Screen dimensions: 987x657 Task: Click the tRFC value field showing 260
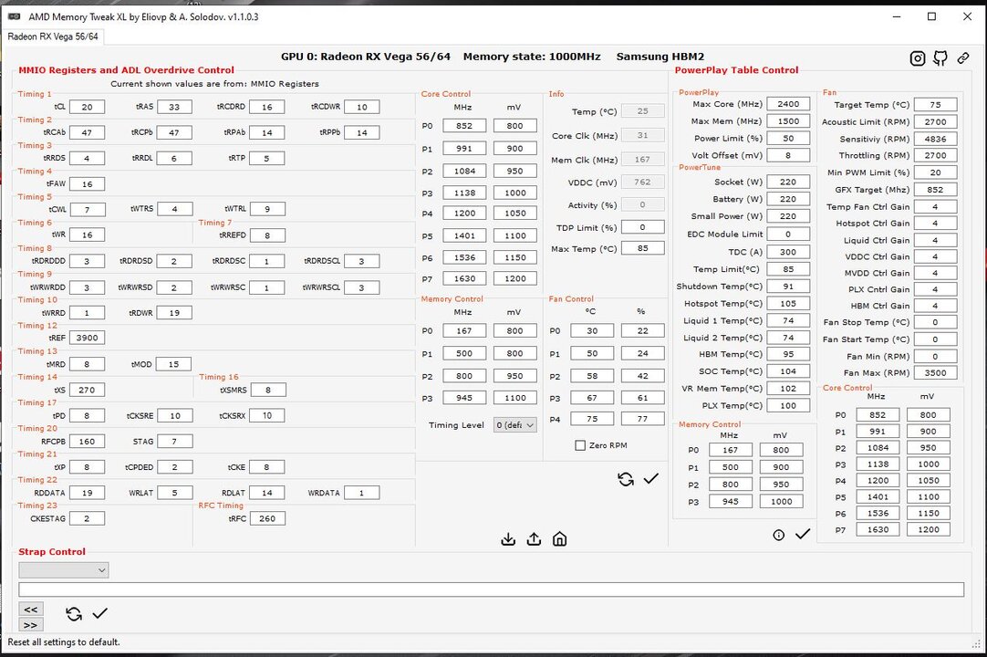coord(267,518)
